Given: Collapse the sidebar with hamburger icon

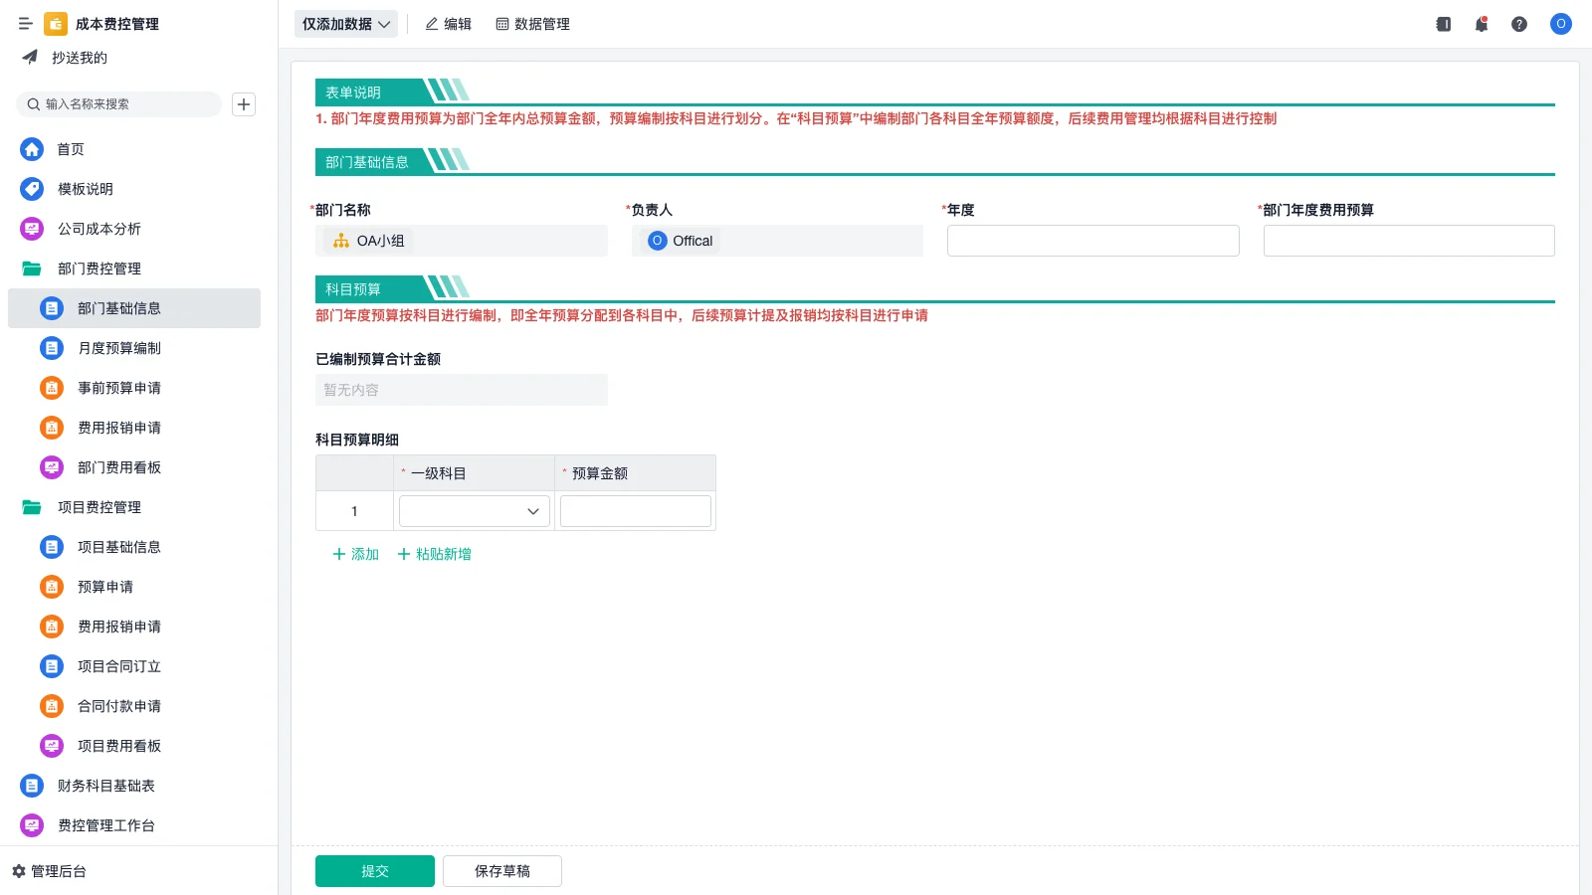Looking at the screenshot, I should pyautogui.click(x=26, y=24).
